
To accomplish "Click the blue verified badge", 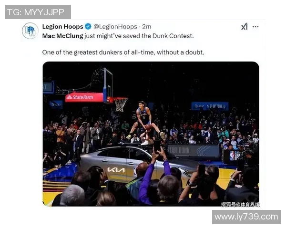I will (x=88, y=27).
